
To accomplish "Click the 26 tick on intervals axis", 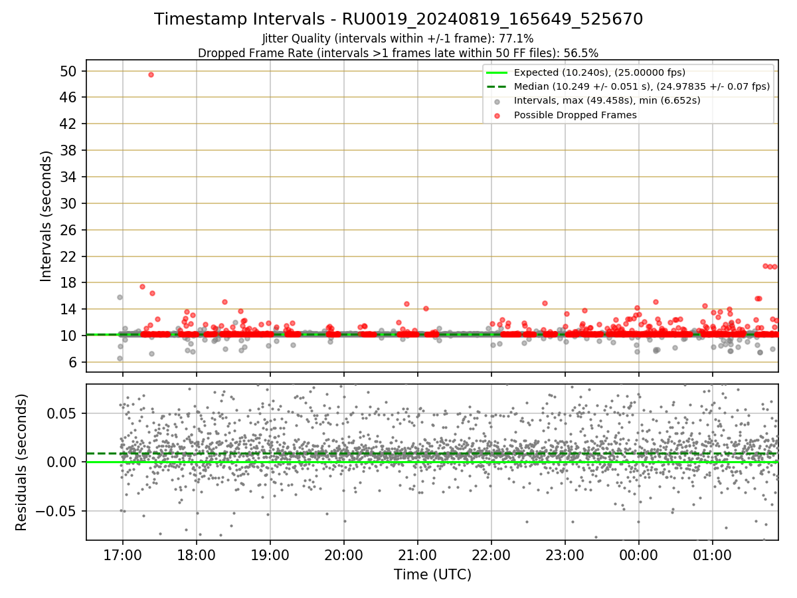I will pos(69,230).
